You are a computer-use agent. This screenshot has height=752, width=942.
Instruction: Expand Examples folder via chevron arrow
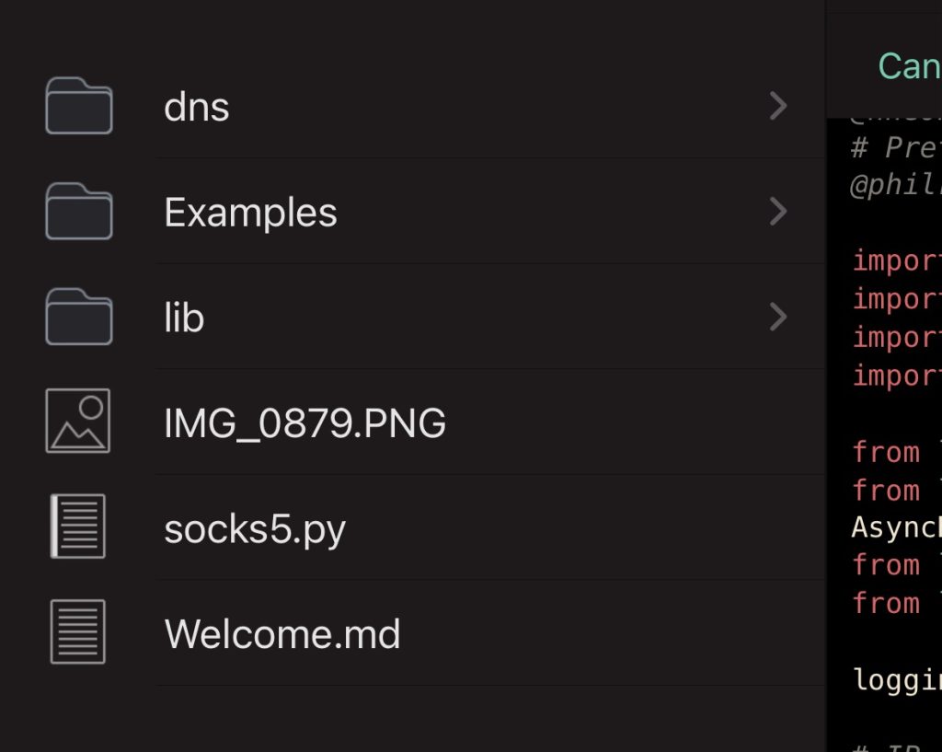click(x=778, y=212)
